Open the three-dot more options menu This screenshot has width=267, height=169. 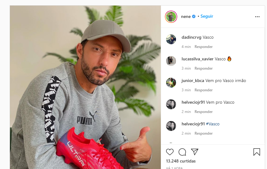pyautogui.click(x=257, y=17)
